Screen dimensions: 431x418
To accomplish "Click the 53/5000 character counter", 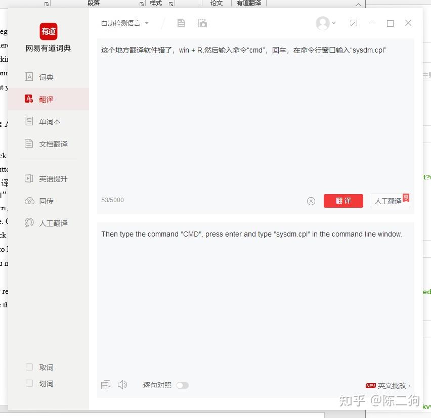I will point(112,200).
